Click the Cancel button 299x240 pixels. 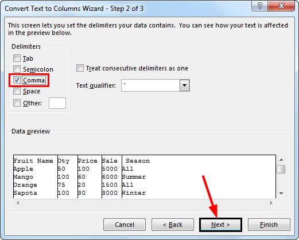(x=125, y=225)
